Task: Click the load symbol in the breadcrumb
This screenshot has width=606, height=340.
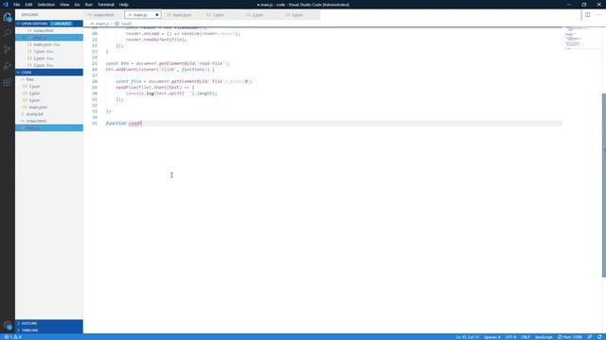Action: pos(126,24)
